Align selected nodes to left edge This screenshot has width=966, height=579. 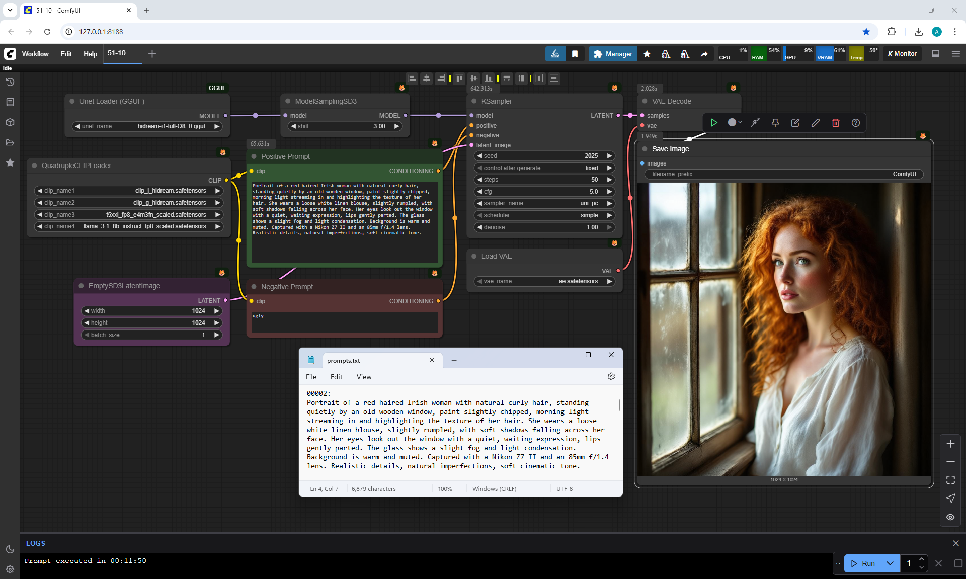[412, 78]
